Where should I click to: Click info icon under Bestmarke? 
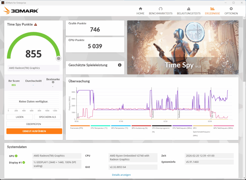coord(53,82)
